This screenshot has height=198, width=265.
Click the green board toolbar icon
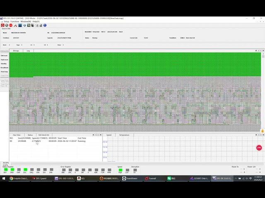(x=29, y=25)
